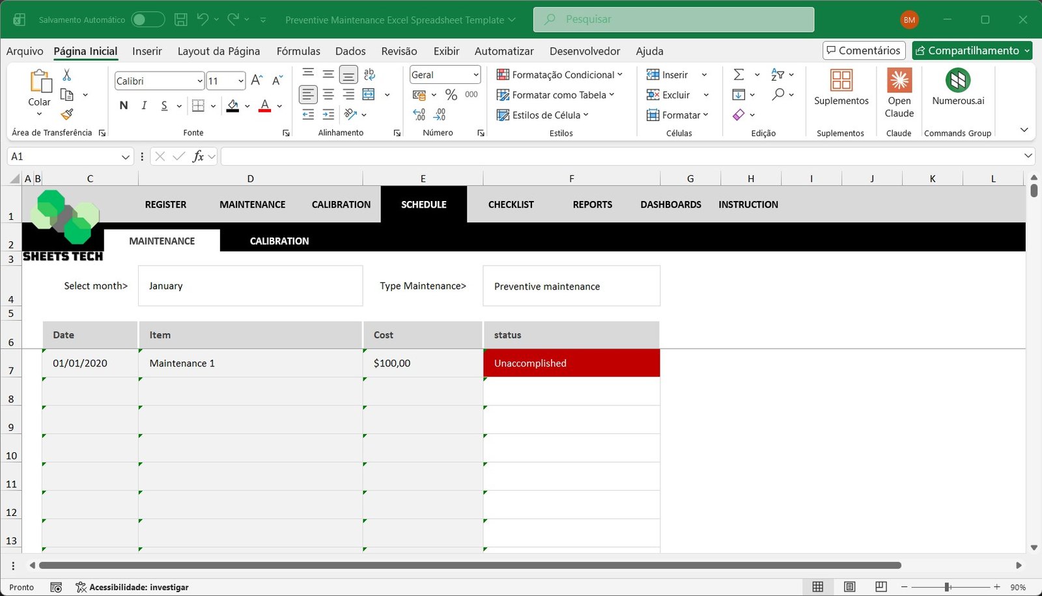This screenshot has width=1042, height=596.
Task: Click the AutoSum sigma icon
Action: pyautogui.click(x=739, y=74)
